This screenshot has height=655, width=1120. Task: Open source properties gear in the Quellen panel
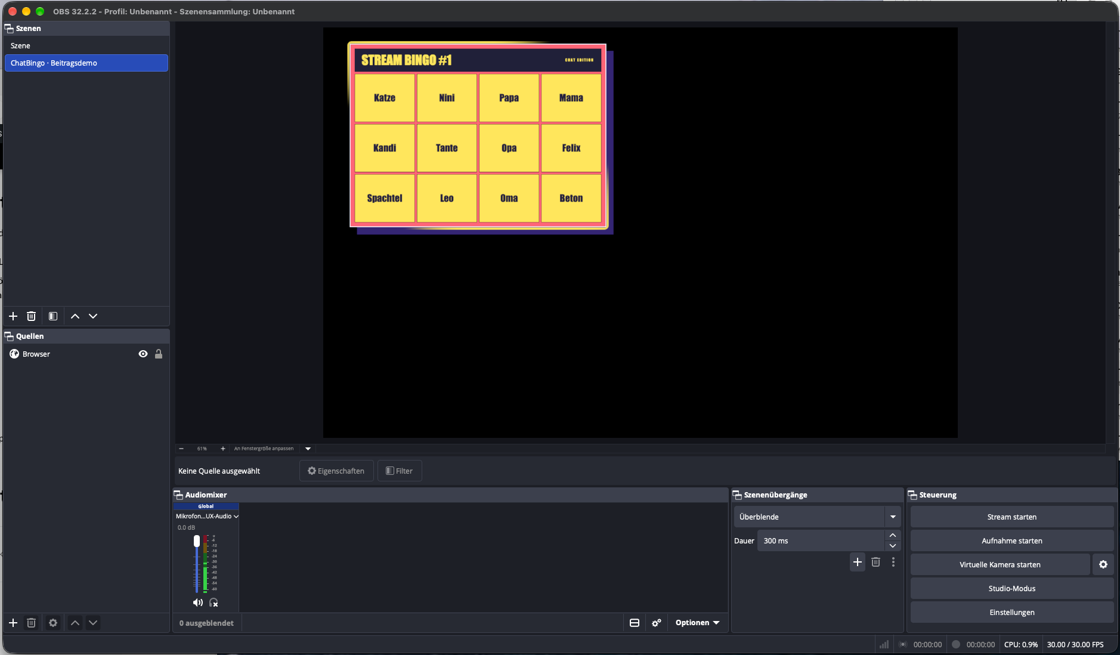[x=53, y=623]
